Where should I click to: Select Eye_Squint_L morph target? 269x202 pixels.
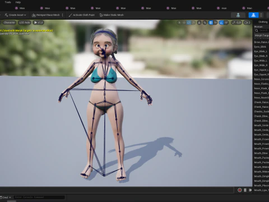point(261,70)
